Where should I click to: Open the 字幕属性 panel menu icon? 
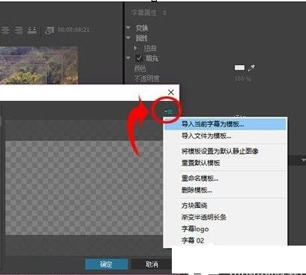(x=164, y=13)
